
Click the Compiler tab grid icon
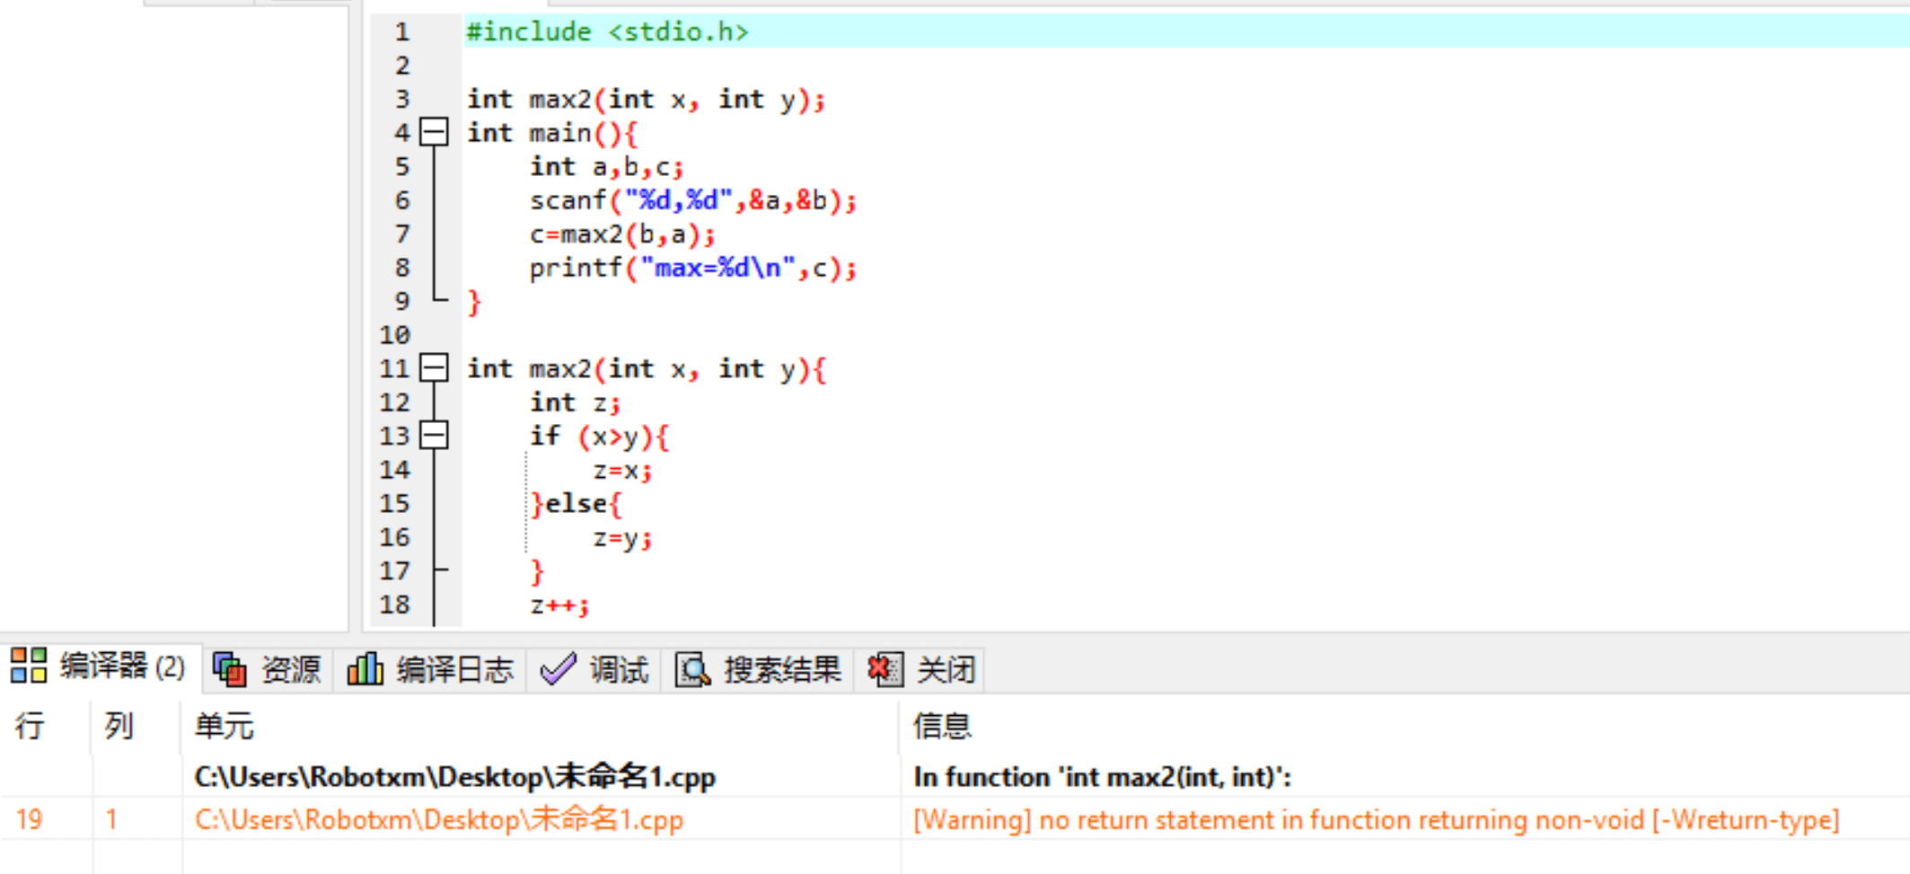point(28,666)
